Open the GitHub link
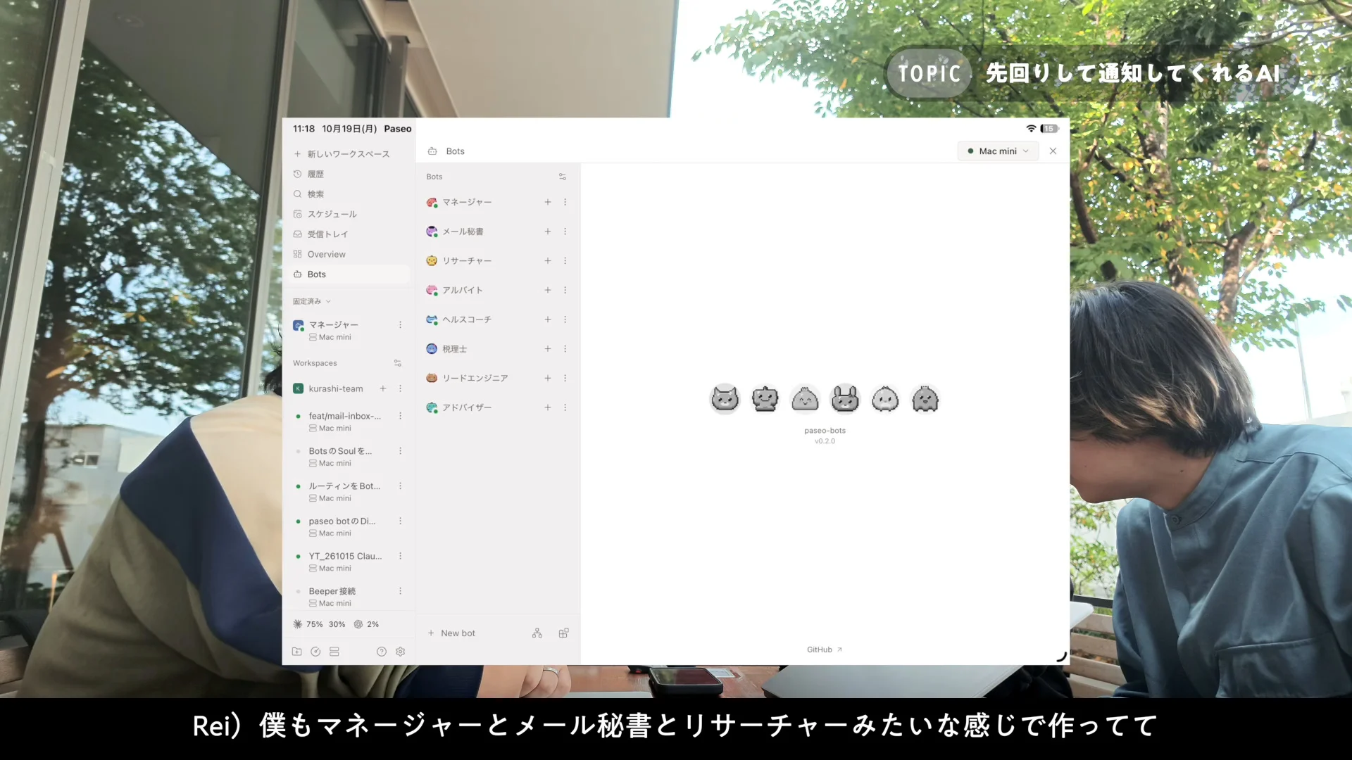 click(825, 650)
